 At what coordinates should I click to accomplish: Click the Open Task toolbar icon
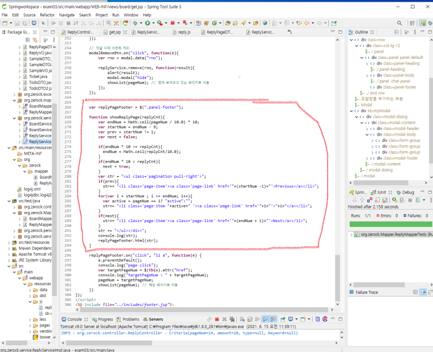click(x=235, y=23)
